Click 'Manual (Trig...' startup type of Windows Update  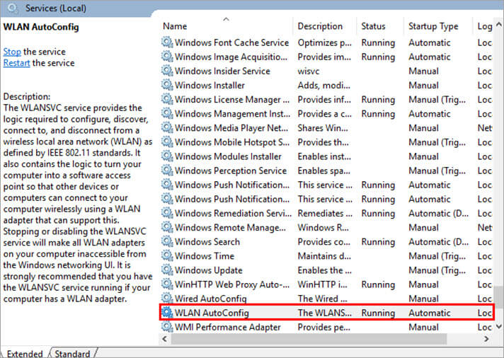(x=437, y=270)
